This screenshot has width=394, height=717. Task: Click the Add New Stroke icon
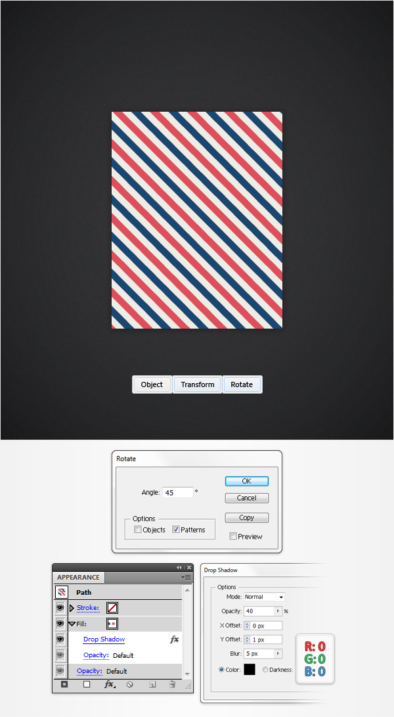[64, 685]
